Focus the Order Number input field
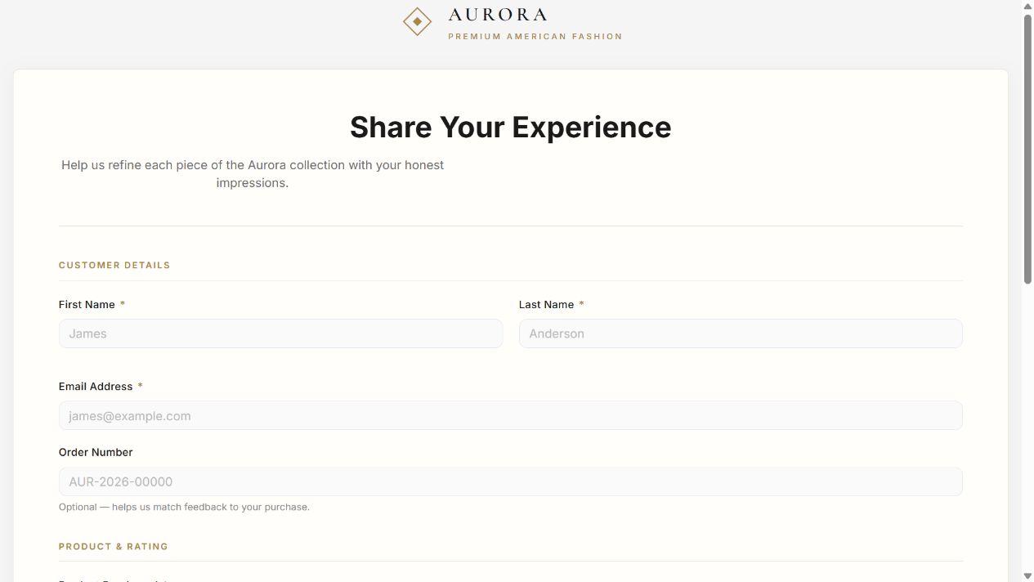The image size is (1034, 582). tap(511, 481)
